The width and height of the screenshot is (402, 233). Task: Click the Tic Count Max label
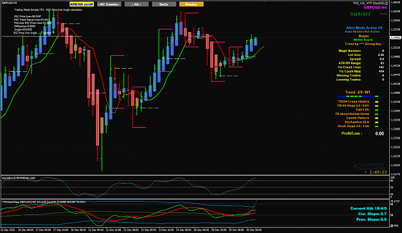[350, 71]
